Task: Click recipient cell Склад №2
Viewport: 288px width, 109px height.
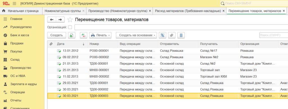Action: tap(208, 64)
